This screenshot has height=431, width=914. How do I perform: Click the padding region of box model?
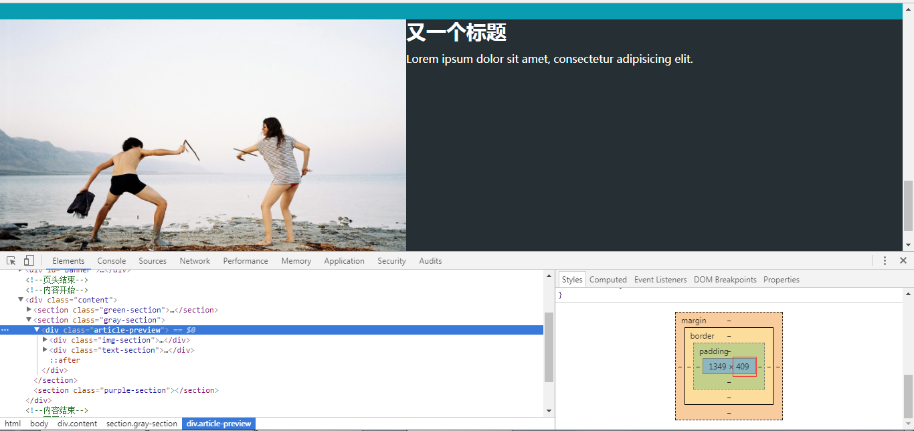point(729,383)
